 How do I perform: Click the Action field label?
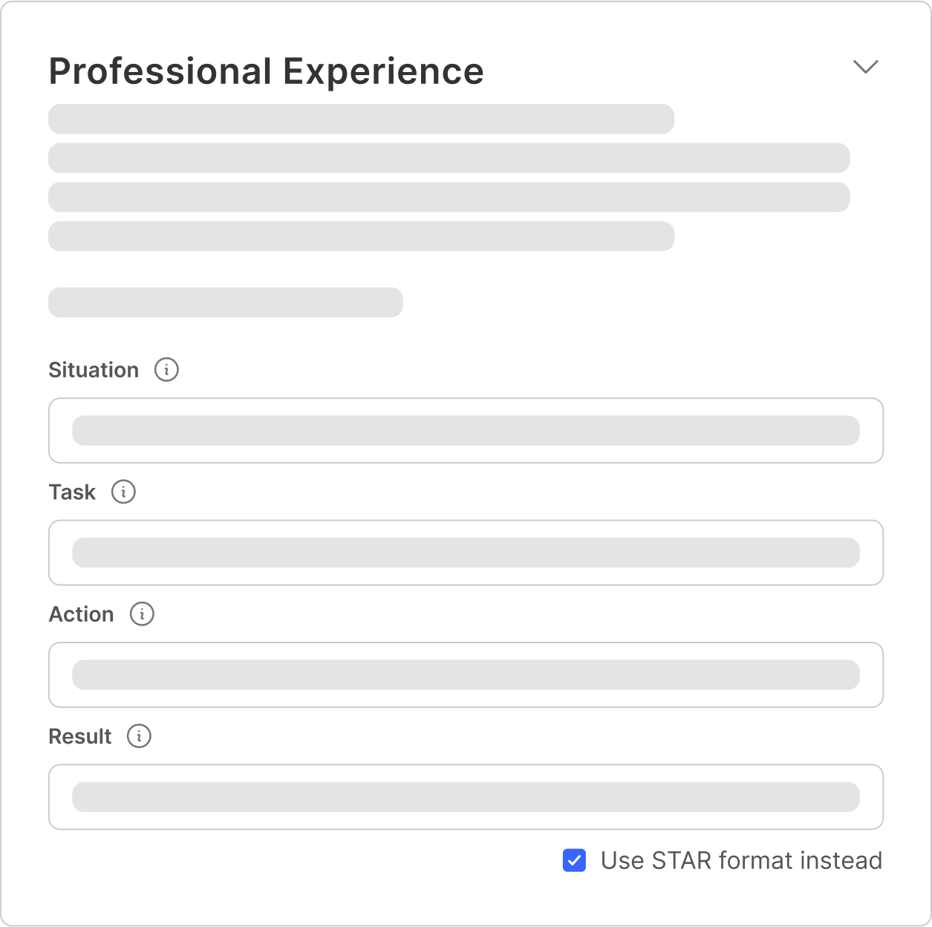(x=81, y=614)
